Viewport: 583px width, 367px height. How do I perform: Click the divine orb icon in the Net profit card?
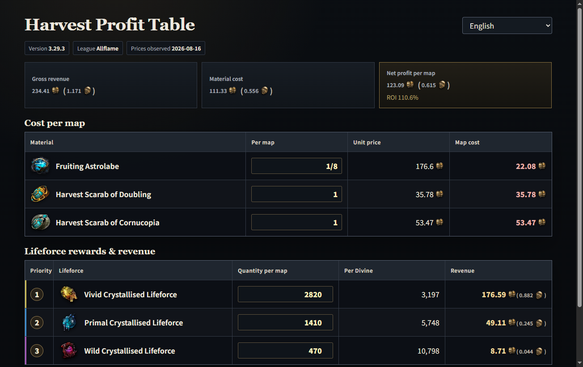[x=442, y=84]
